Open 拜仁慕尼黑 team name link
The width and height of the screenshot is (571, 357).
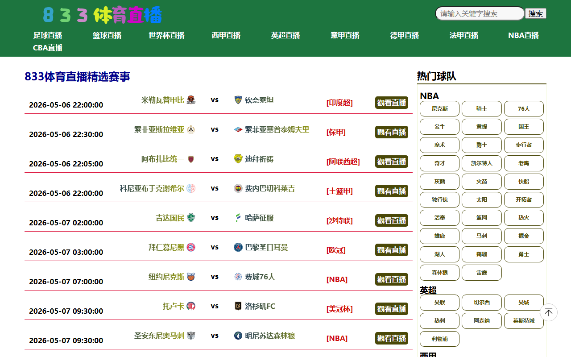(166, 247)
